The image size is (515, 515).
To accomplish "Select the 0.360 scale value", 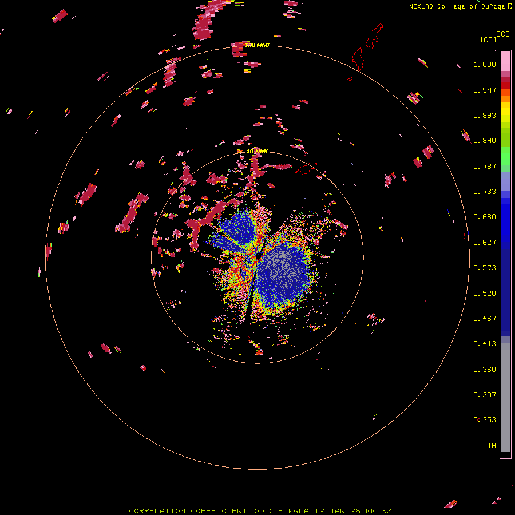I will click(485, 370).
